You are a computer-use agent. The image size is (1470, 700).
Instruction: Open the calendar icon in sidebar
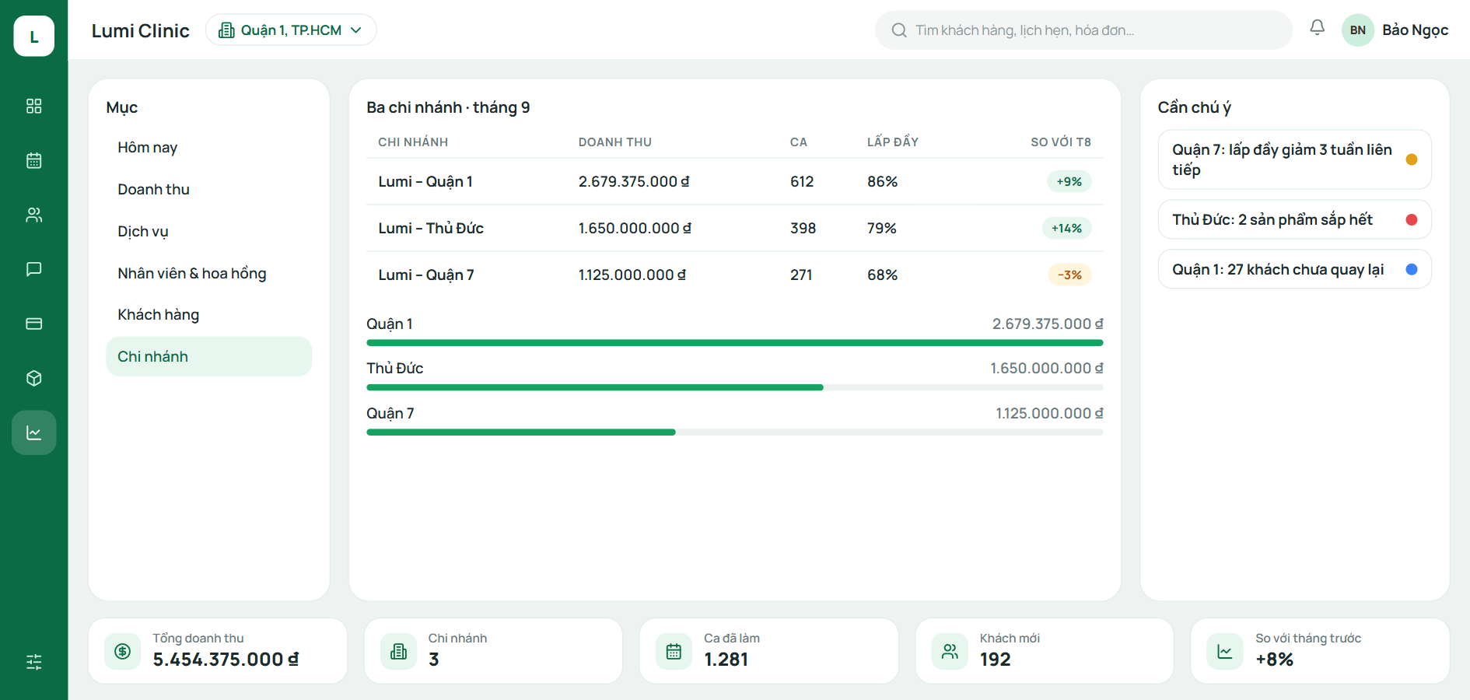click(x=33, y=160)
